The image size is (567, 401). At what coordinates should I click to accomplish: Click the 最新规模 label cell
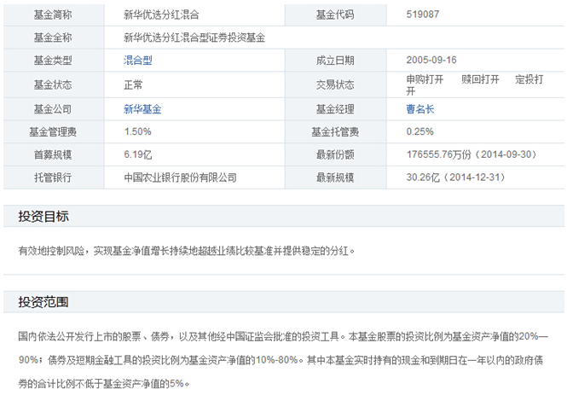pos(336,177)
